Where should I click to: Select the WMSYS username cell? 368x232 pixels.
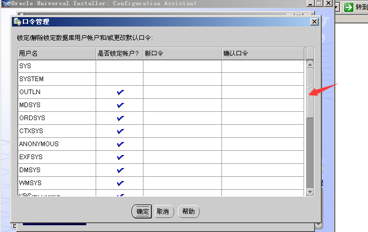pos(57,183)
